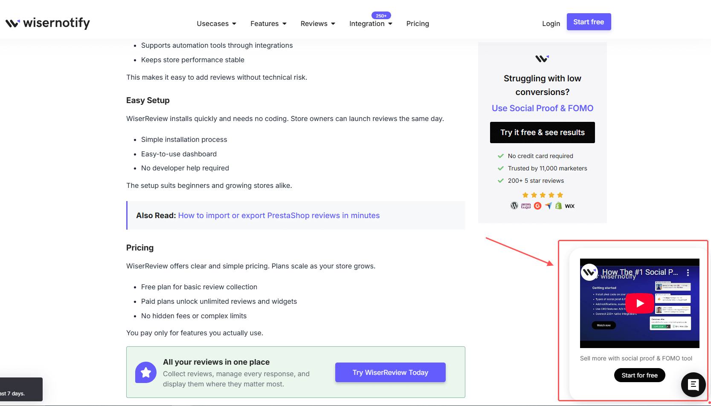Click the Start free button in the header

click(x=589, y=22)
